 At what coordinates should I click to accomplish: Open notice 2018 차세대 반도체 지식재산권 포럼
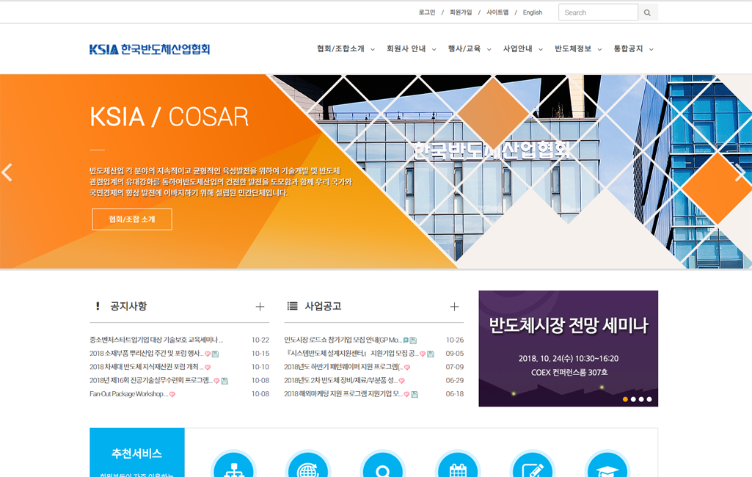point(146,367)
